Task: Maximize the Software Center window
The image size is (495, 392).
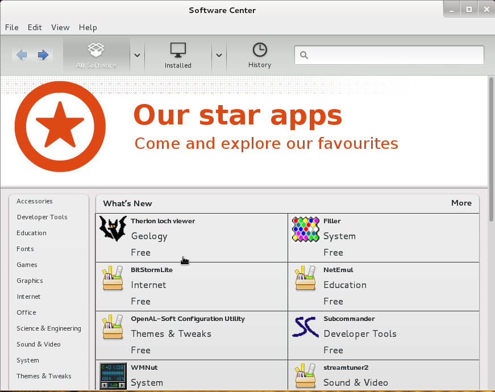Action: [x=469, y=10]
